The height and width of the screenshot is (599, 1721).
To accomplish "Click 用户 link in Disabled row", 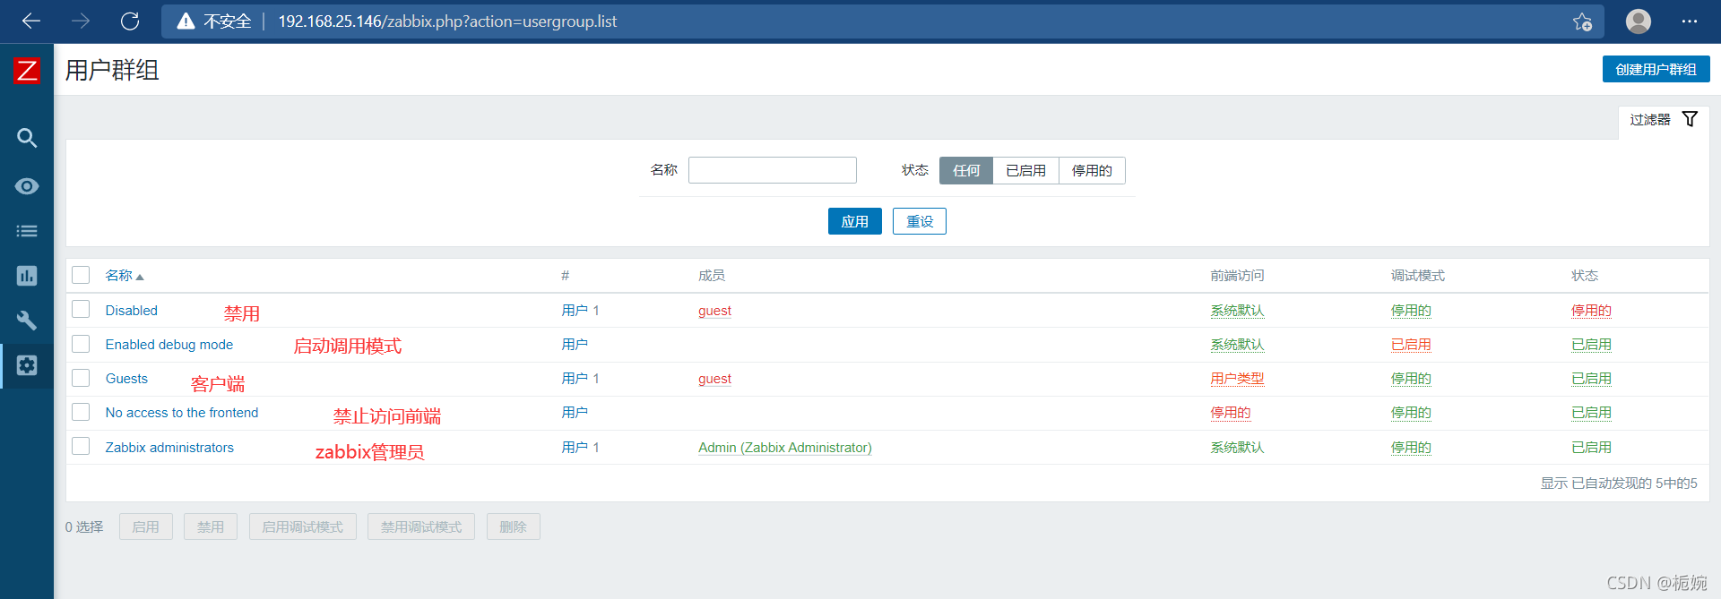I will coord(575,311).
